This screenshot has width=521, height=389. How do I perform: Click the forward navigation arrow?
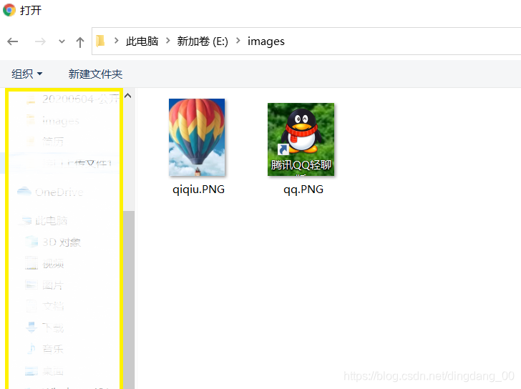tap(40, 41)
